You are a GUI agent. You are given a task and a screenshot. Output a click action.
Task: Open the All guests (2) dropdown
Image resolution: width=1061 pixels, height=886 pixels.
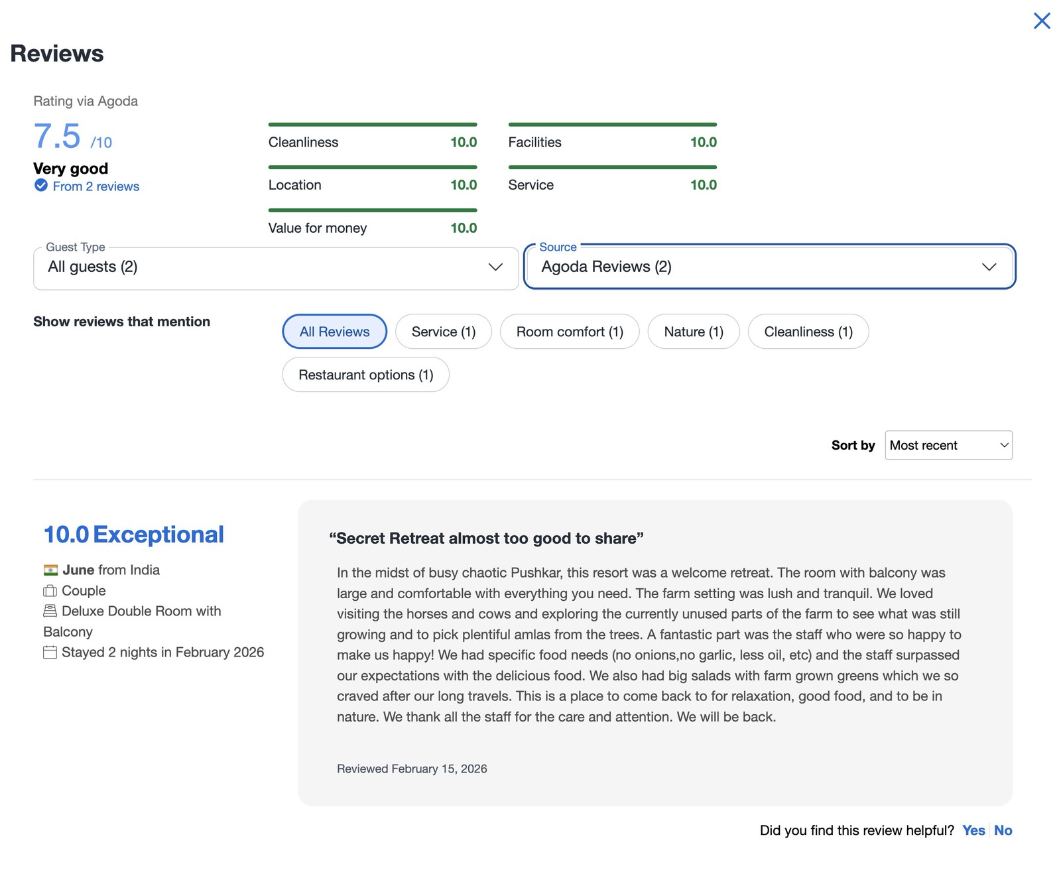(276, 269)
